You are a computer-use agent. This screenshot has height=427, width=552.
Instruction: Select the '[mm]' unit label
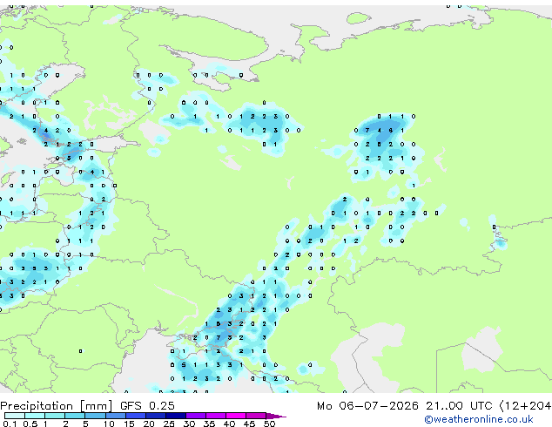pos(96,406)
